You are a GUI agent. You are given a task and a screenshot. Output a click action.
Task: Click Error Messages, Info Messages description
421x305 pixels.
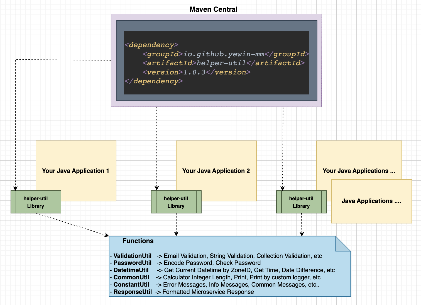click(x=241, y=284)
